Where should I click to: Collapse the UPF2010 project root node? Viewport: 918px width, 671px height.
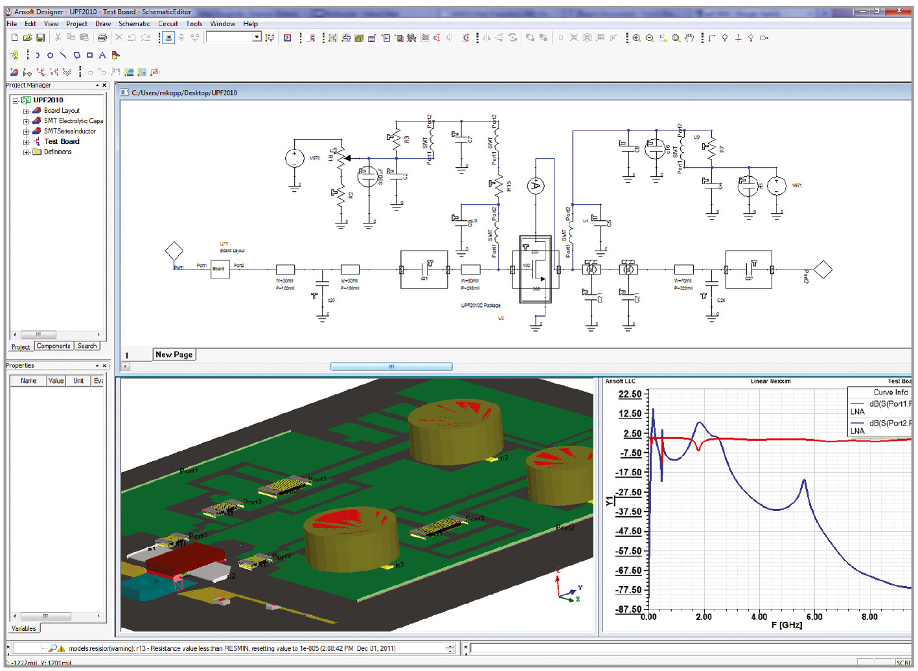click(16, 100)
